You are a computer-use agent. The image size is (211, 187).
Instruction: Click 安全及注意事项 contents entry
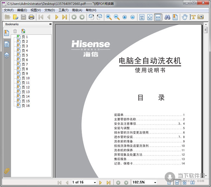[125, 123]
